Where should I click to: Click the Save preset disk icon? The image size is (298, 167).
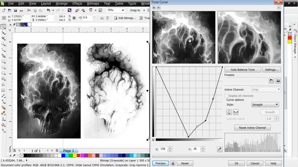point(278,81)
